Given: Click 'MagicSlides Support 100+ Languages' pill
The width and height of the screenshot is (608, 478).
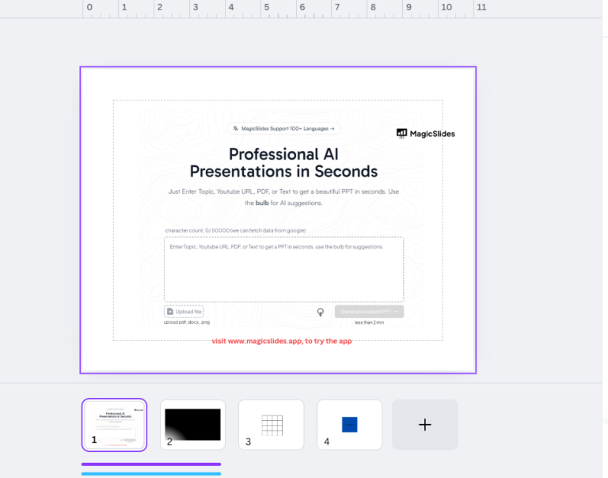Looking at the screenshot, I should 283,128.
